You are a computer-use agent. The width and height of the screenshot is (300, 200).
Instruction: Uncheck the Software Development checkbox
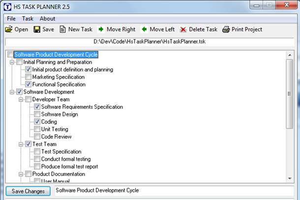(19, 92)
